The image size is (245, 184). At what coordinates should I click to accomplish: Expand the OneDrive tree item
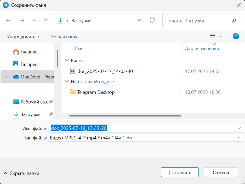[x=7, y=77]
